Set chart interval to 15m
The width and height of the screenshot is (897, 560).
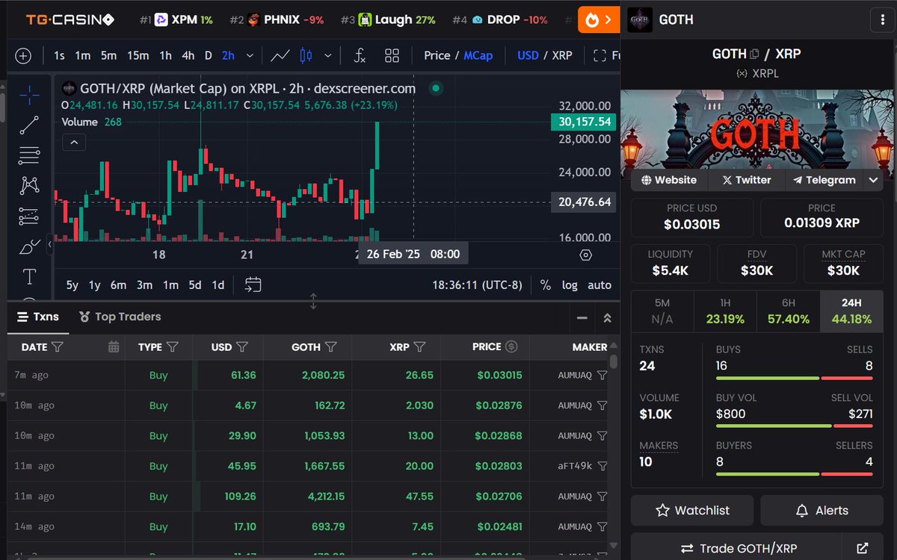[138, 55]
